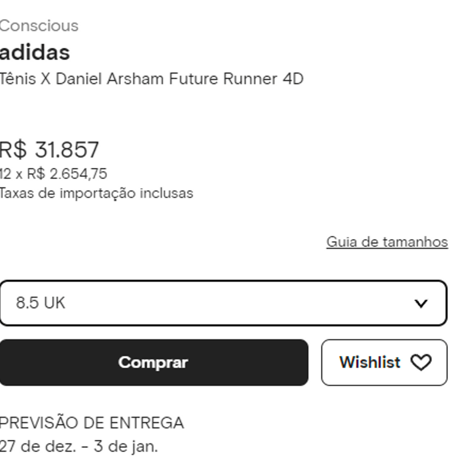Screen dimensions: 460x460
Task: Click Future Runner 4D in product name
Action: [236, 79]
